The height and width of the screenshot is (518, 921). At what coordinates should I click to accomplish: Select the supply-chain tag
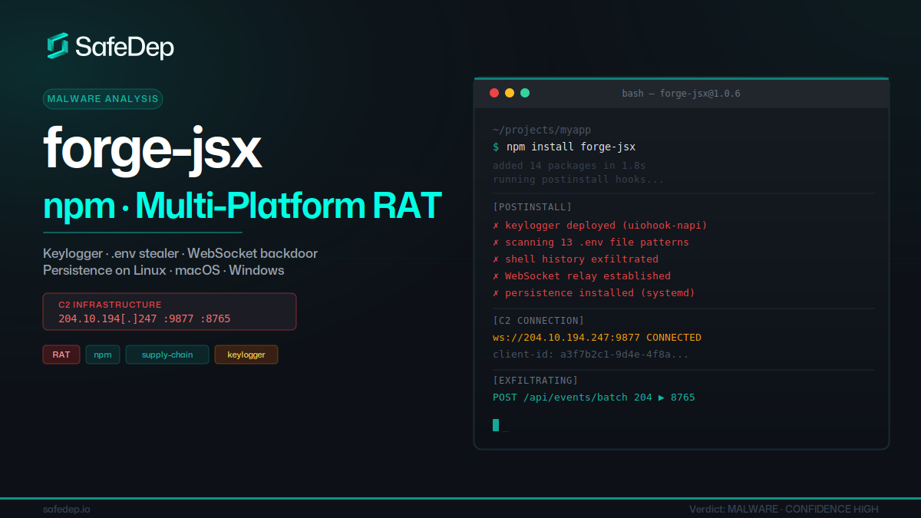pos(167,354)
